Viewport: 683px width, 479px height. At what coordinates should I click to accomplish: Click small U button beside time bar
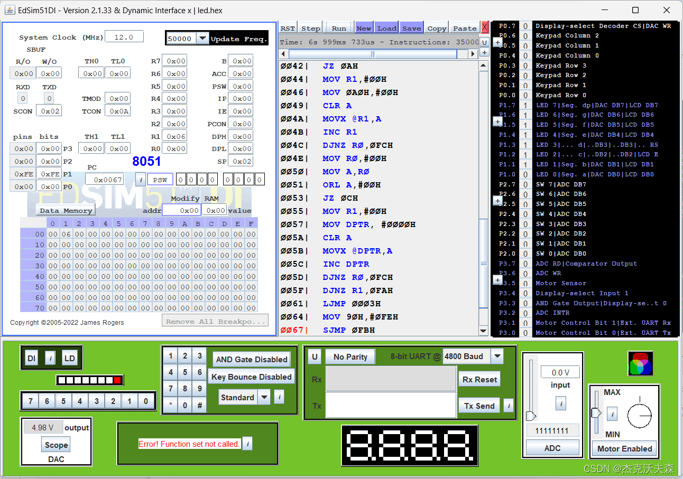(x=484, y=42)
